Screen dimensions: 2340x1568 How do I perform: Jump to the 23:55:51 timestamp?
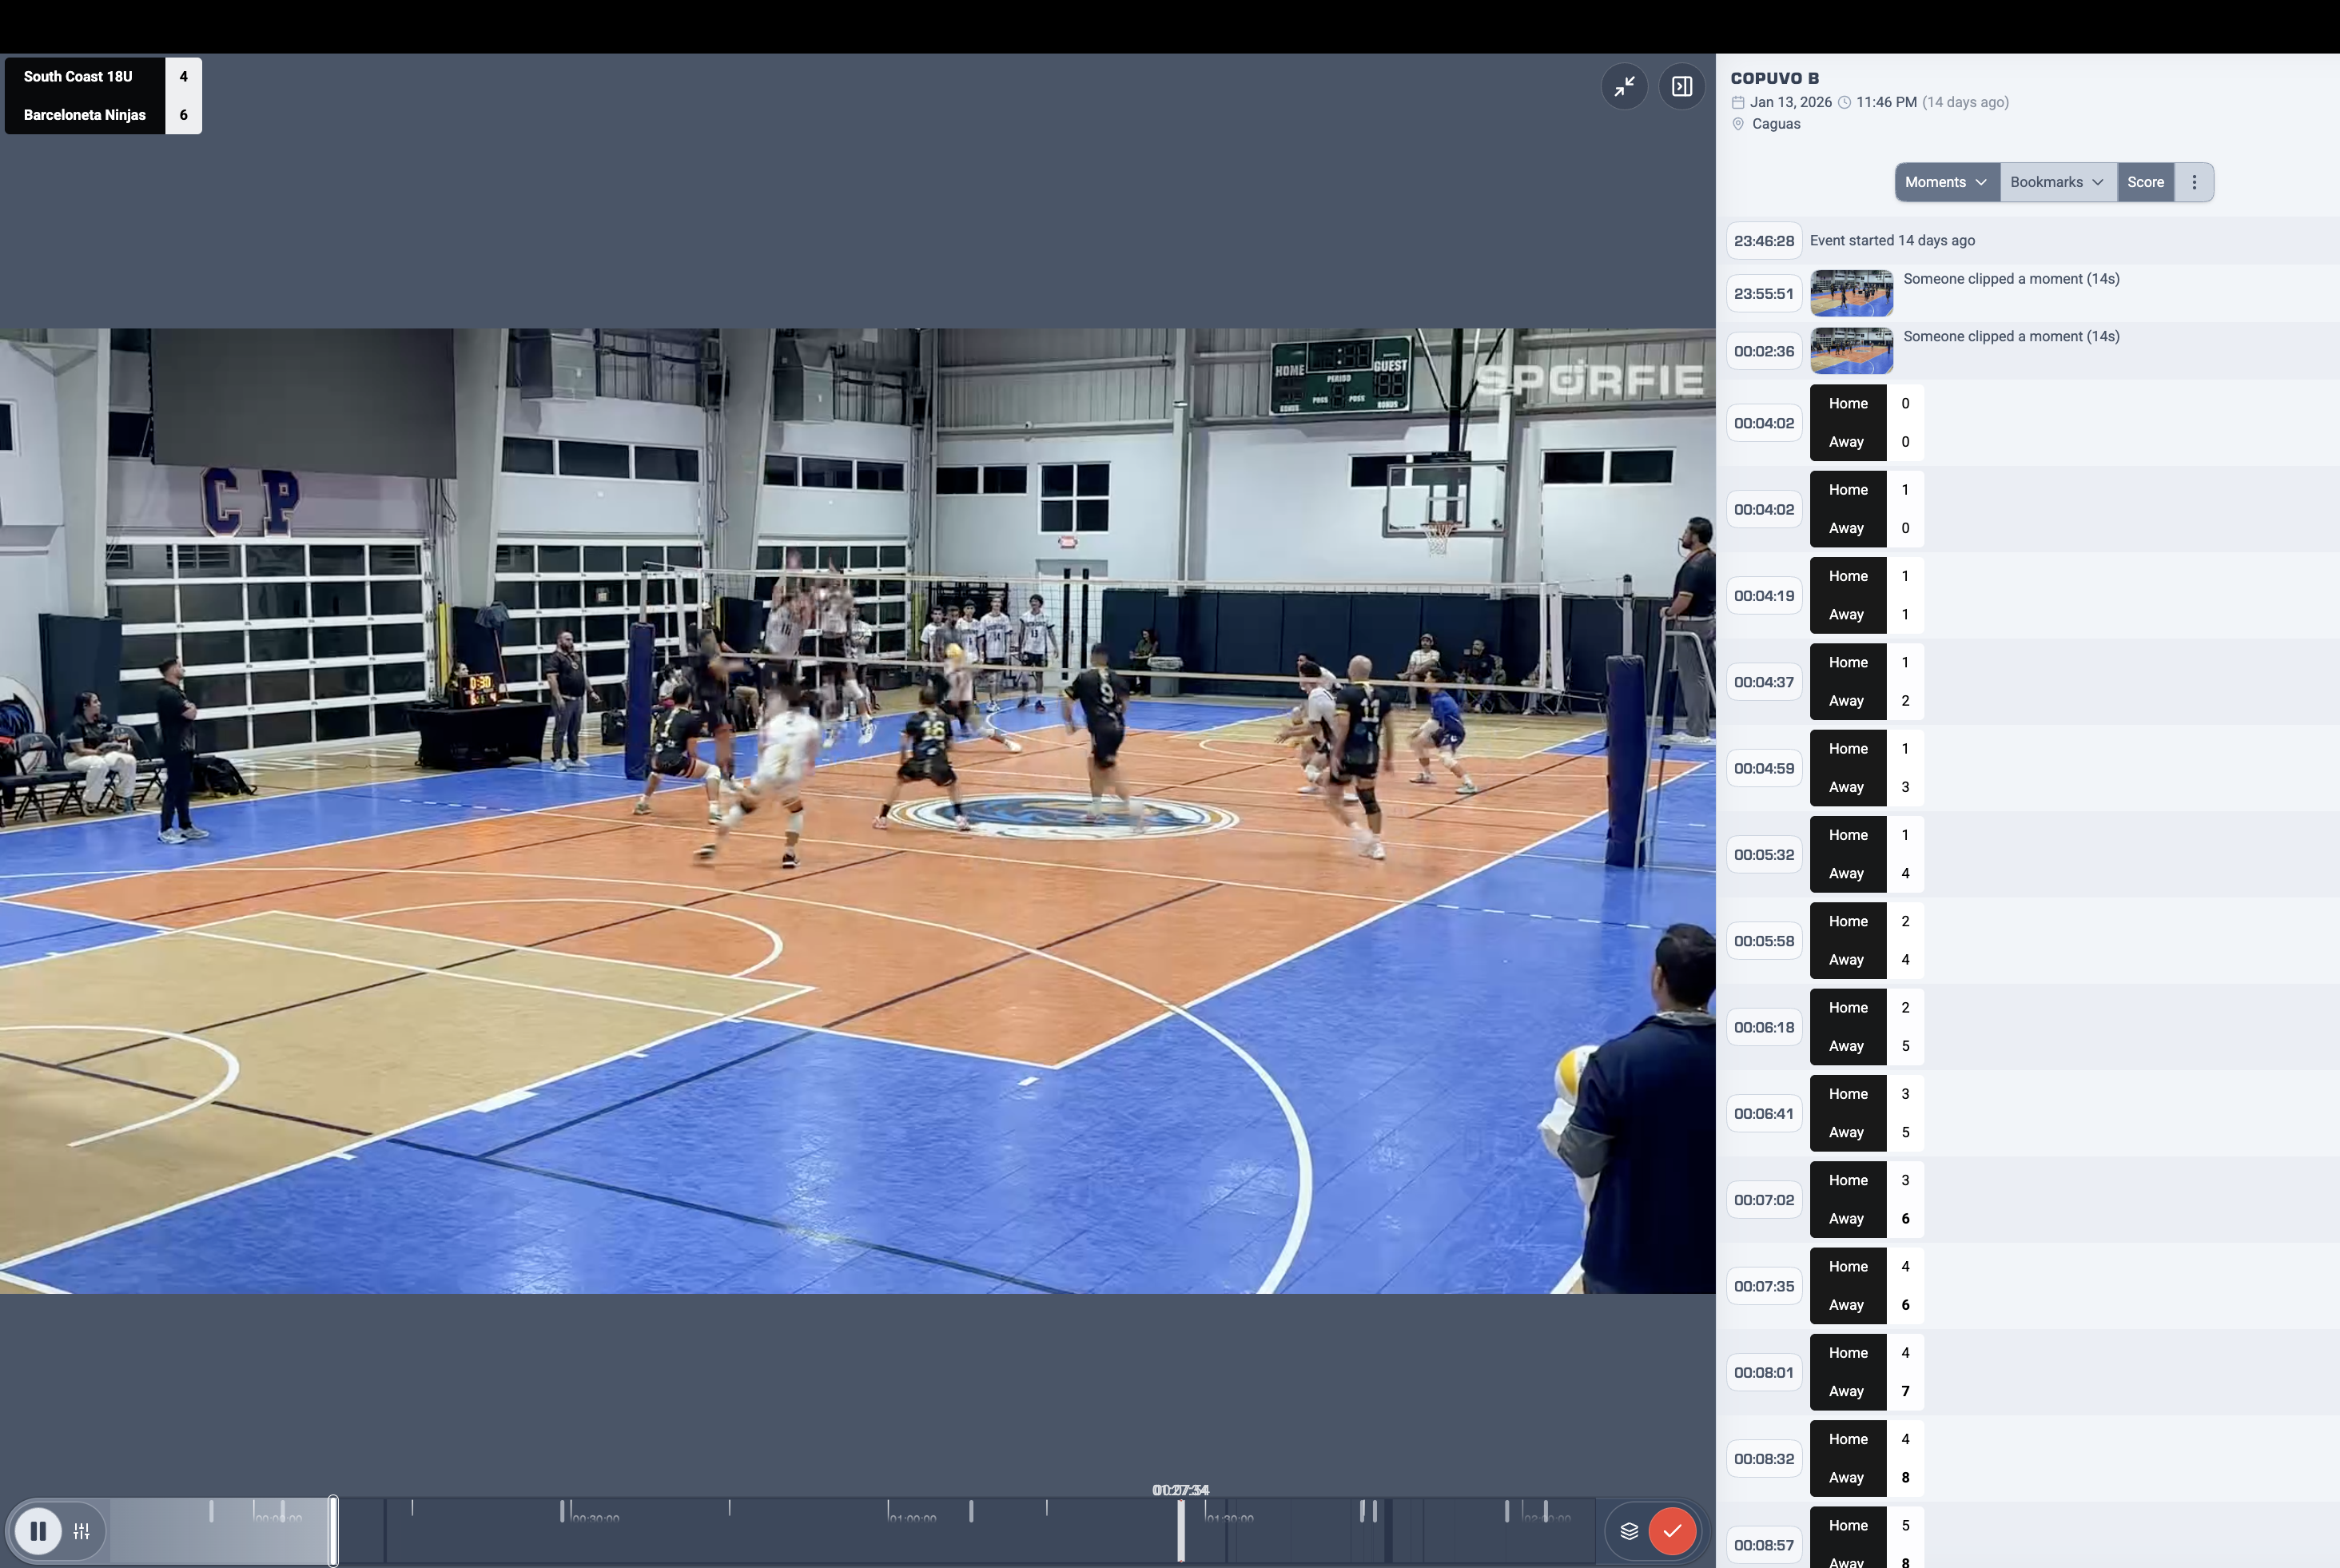click(x=1764, y=294)
